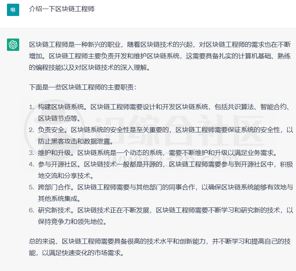
Task: Click the line 下面是一些区块链工程师的主要职责
Action: tap(83, 87)
